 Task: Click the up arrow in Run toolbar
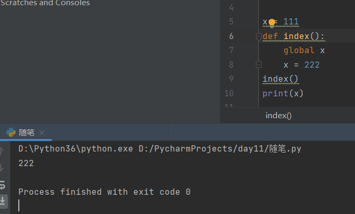pyautogui.click(x=4, y=151)
